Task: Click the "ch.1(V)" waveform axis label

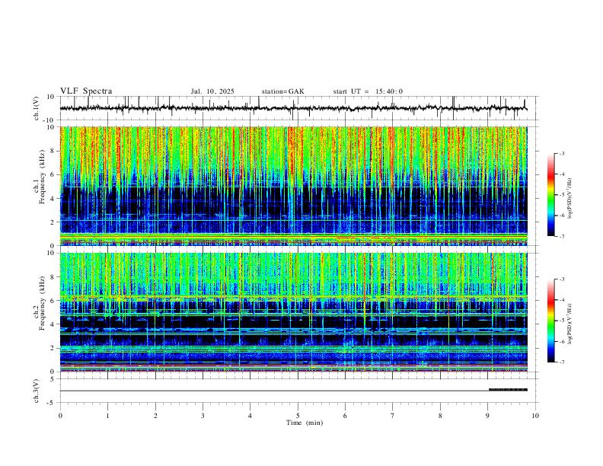Action: coord(37,108)
